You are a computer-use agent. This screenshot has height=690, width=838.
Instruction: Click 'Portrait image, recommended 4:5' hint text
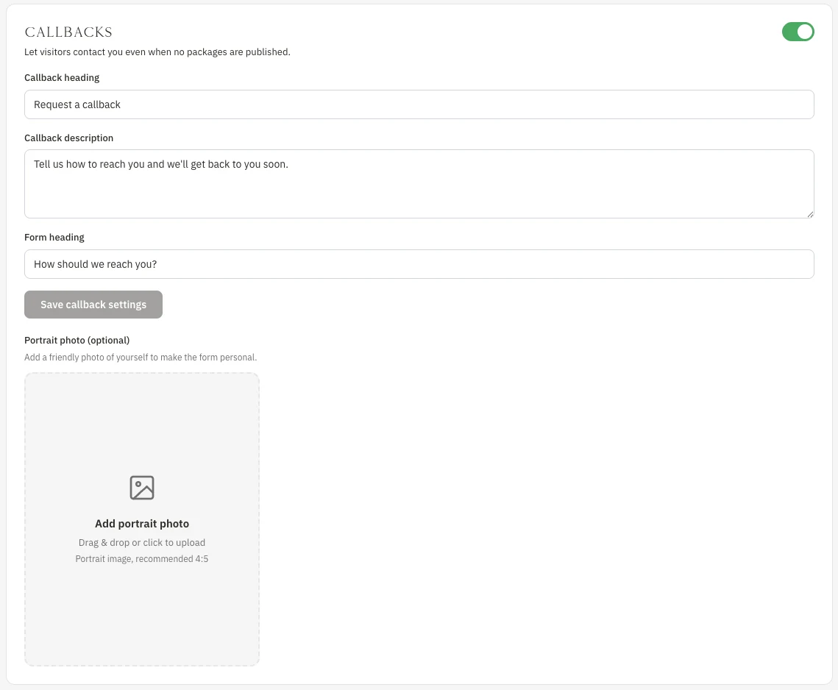[x=141, y=559]
